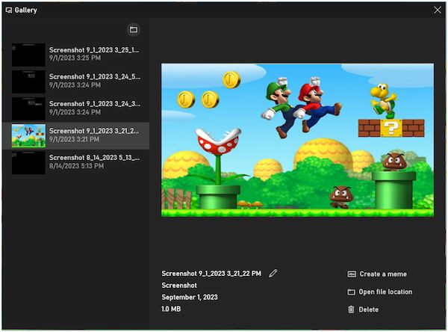Click the Gallery icon in the title bar
Screen dimensions: 448x332
(9, 10)
